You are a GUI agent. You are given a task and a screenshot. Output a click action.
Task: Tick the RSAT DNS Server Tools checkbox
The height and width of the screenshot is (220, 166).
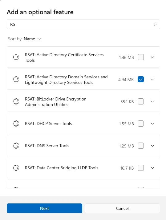[141, 146]
